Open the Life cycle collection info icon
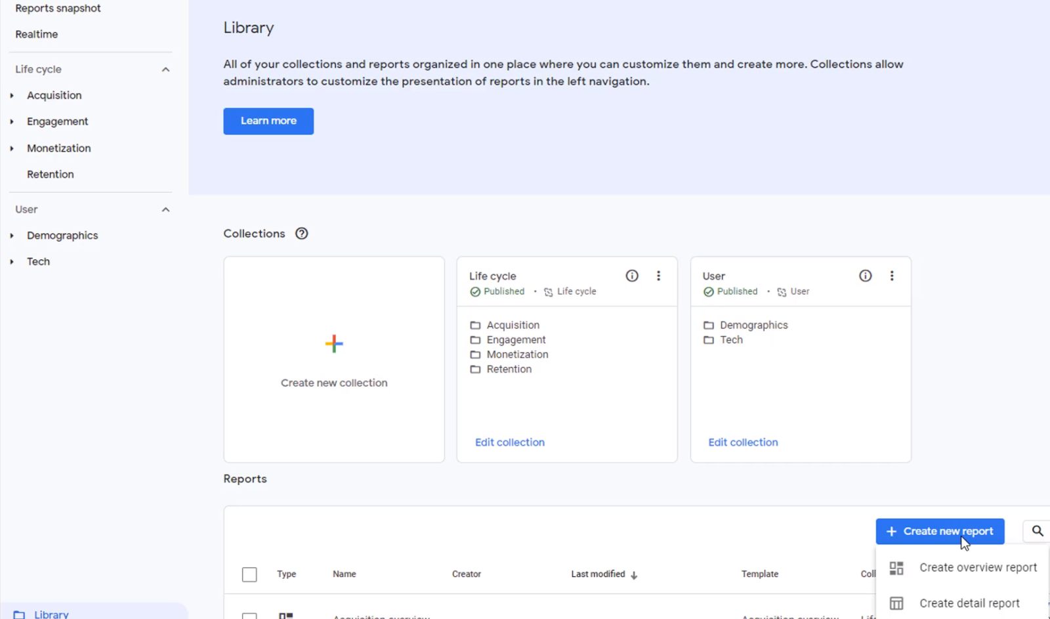The height and width of the screenshot is (619, 1050). click(631, 276)
